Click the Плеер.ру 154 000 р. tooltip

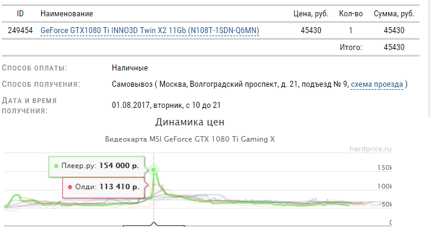point(97,166)
